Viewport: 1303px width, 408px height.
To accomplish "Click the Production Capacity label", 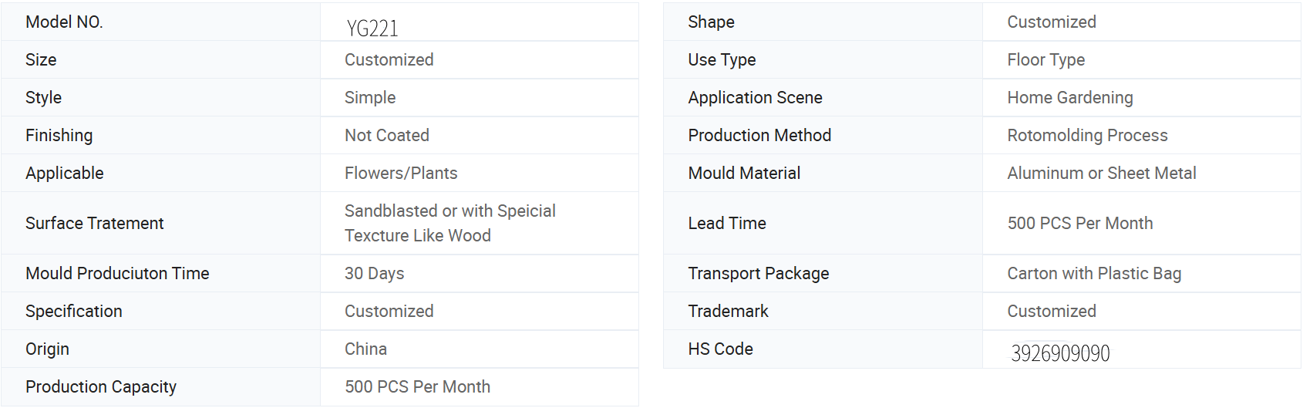I will 101,387.
